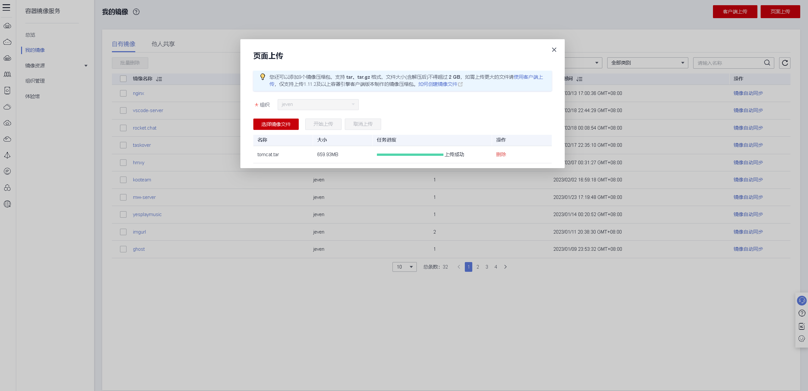Click the smiley feedback icon on the right
Image resolution: width=808 pixels, height=391 pixels.
coord(802,339)
